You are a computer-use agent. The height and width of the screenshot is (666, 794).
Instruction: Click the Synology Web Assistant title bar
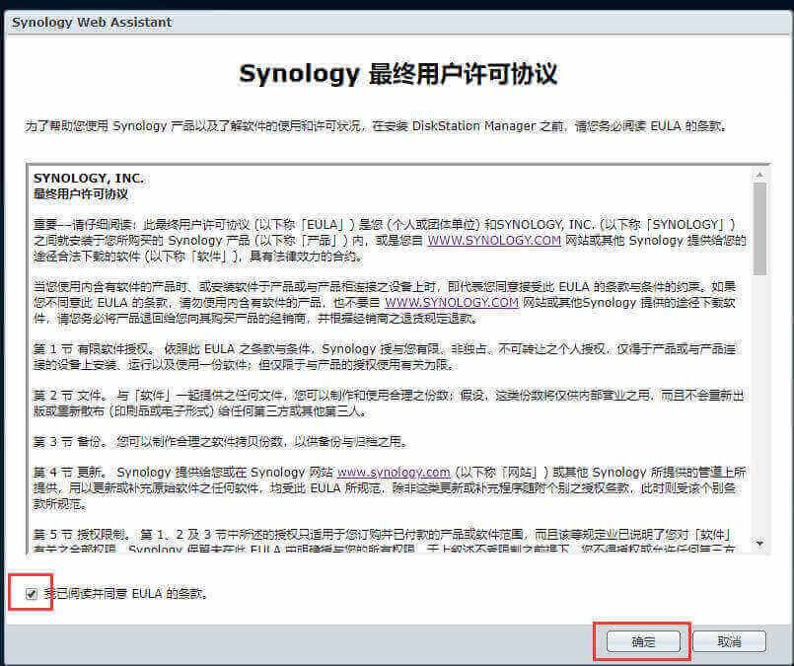click(x=92, y=22)
